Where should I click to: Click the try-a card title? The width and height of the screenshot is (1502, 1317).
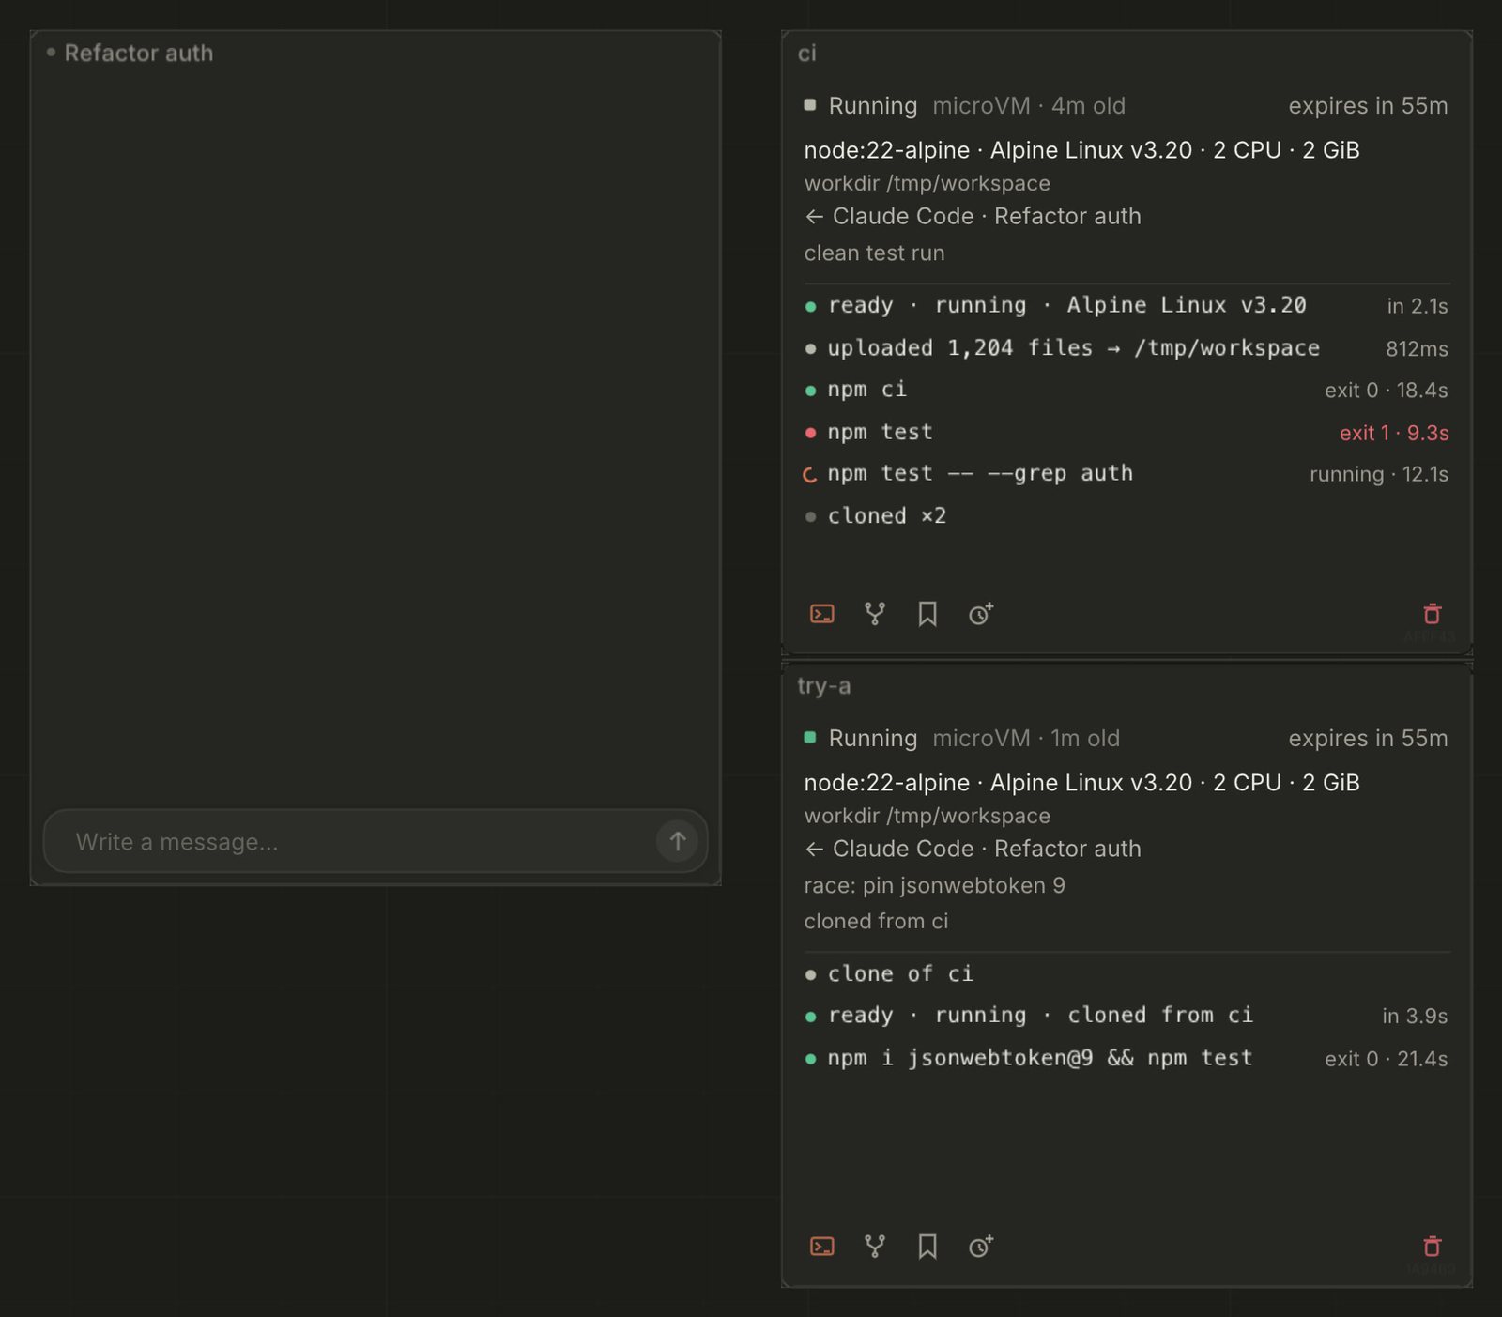(824, 686)
